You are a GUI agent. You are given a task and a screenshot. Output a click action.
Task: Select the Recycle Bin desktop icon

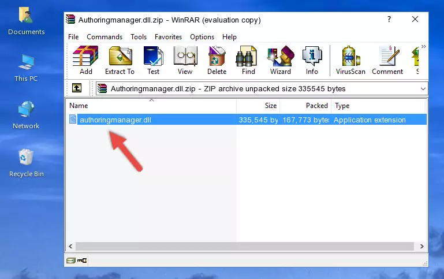[27, 163]
